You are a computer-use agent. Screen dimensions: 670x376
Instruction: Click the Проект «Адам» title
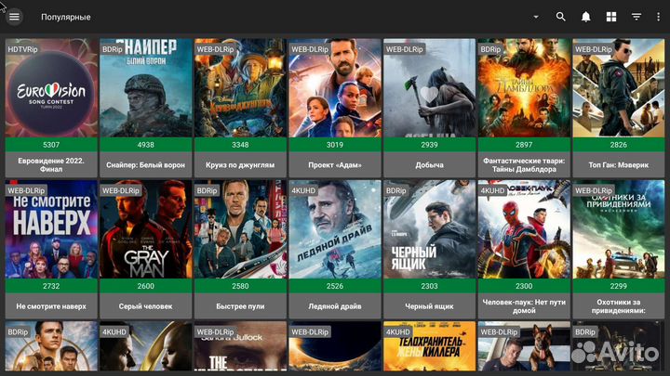[x=334, y=164]
